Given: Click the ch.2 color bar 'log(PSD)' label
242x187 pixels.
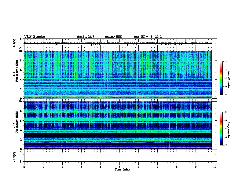Looking at the screenshot, I should (229, 130).
